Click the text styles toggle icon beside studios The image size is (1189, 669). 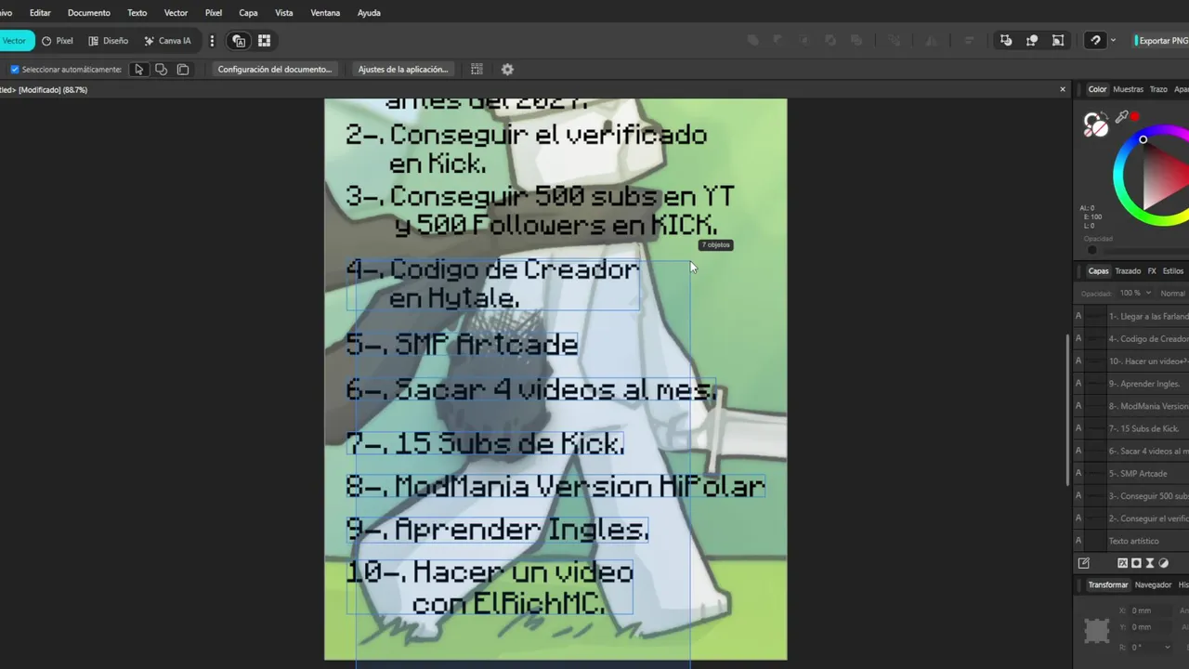pos(239,41)
